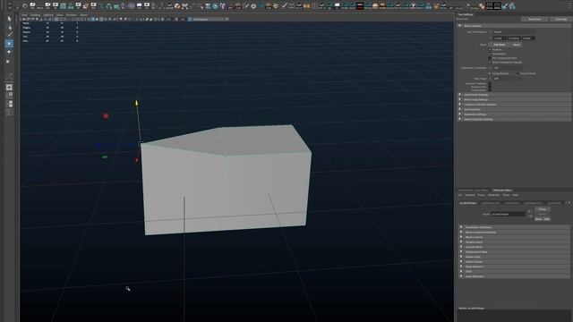573x322 pixels.
Task: Click the output connection icon beside mesh name
Action: coord(530,216)
